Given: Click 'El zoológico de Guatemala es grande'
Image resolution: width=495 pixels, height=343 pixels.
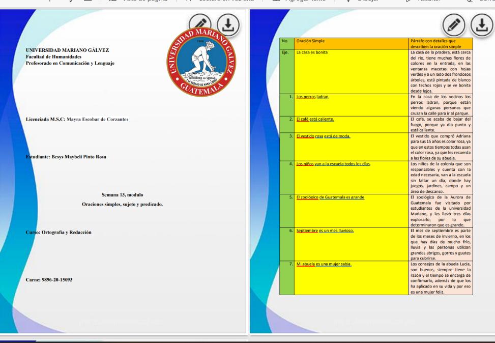Looking at the screenshot, I should click(x=330, y=197).
